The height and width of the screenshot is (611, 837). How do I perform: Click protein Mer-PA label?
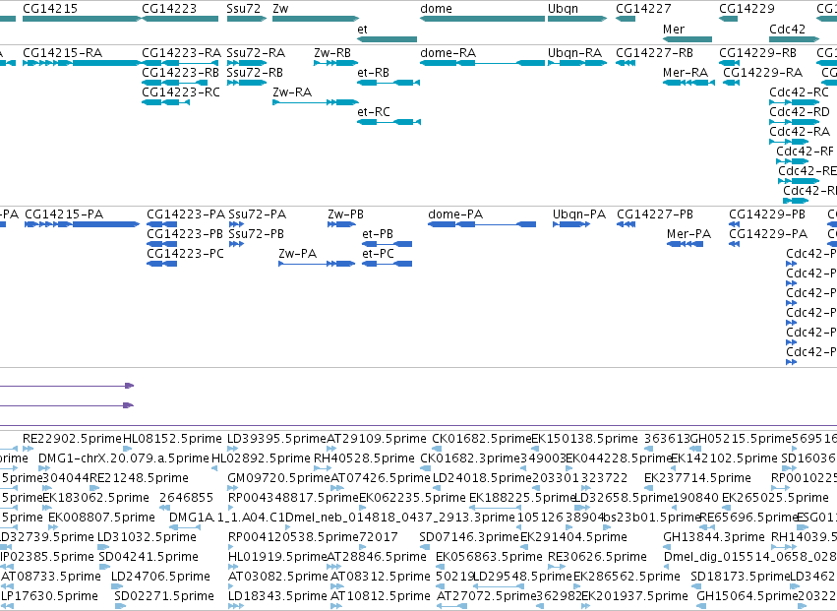(689, 234)
